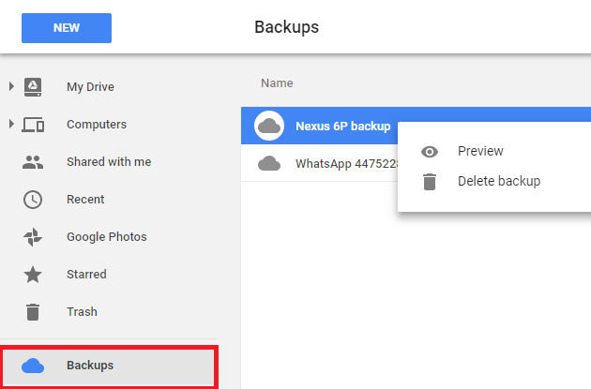Click eye icon next to Preview
This screenshot has width=591, height=389.
coord(430,152)
